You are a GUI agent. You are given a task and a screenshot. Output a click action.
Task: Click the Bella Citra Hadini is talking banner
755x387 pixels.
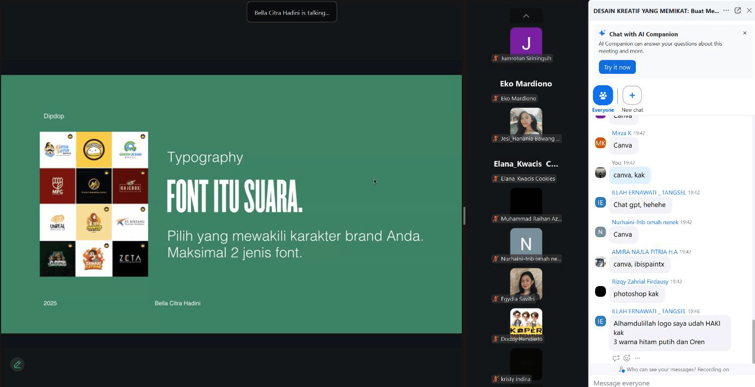pos(292,11)
